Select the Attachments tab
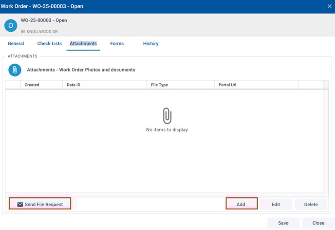Image resolution: width=335 pixels, height=230 pixels. pos(83,44)
